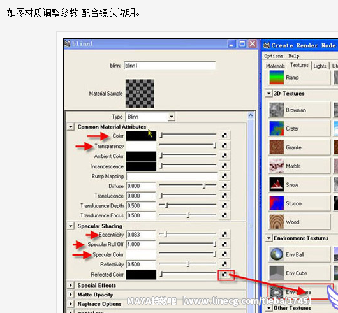Click the Transparency map button
This screenshot has height=313, width=338.
224,145
